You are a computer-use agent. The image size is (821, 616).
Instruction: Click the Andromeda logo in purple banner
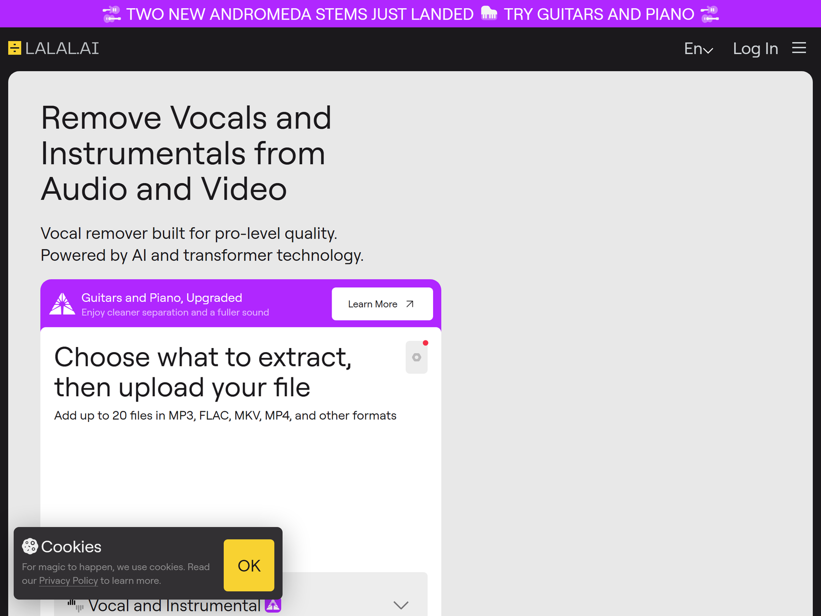point(62,304)
